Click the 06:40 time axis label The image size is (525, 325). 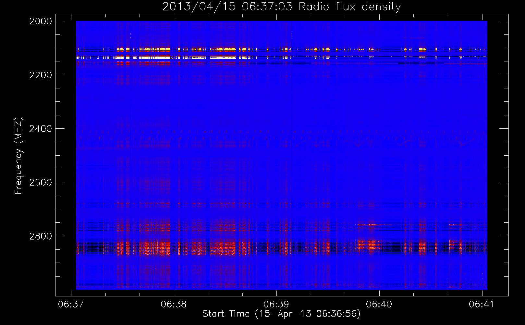coord(379,304)
